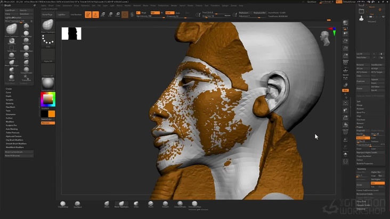The image size is (390, 219).
Task: Pick ClayBuildup brush from bottom shelf
Action: (x=63, y=204)
